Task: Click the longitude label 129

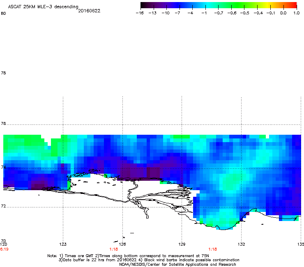Action: click(x=182, y=244)
